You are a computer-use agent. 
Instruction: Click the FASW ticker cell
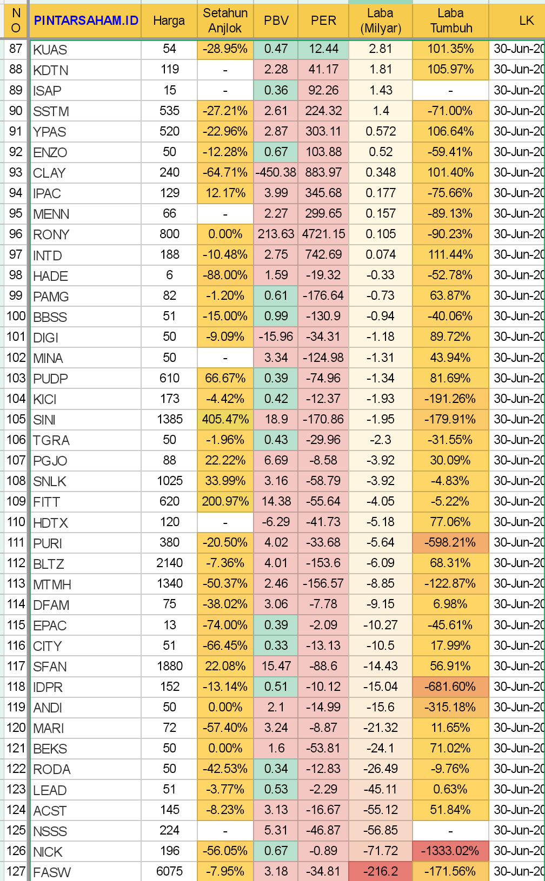coord(85,872)
